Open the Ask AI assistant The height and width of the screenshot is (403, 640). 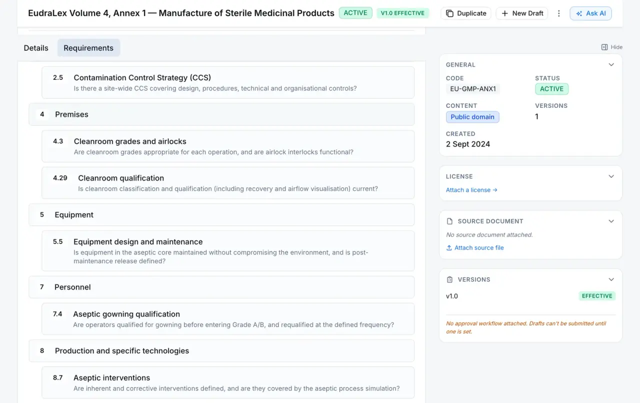tap(590, 13)
